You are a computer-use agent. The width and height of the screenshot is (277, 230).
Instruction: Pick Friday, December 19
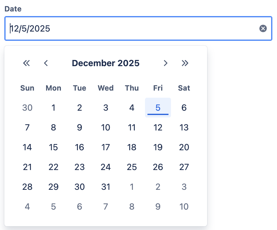pos(158,147)
